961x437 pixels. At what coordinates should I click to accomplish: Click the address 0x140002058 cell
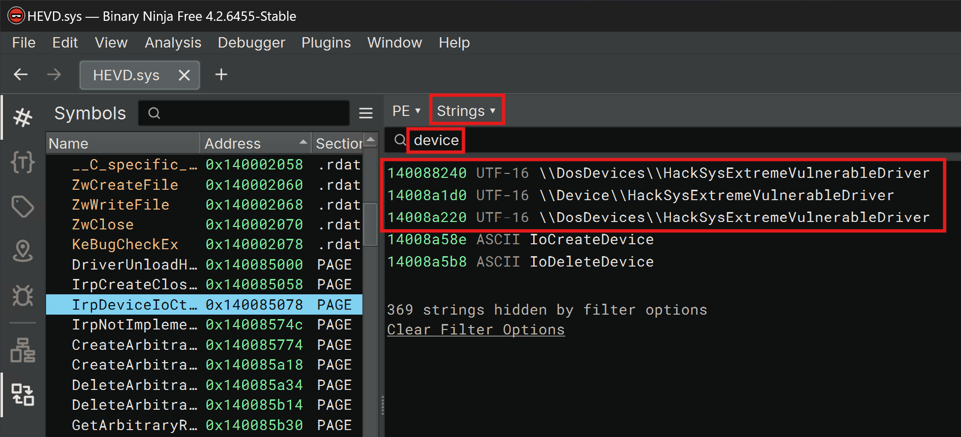pos(254,164)
